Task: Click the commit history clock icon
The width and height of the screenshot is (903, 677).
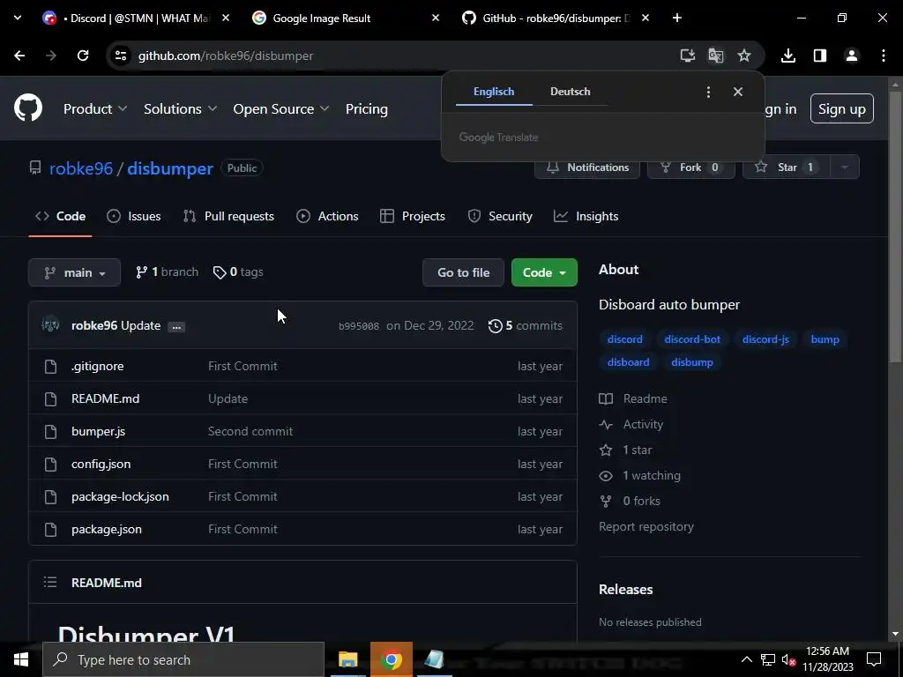Action: 495,326
